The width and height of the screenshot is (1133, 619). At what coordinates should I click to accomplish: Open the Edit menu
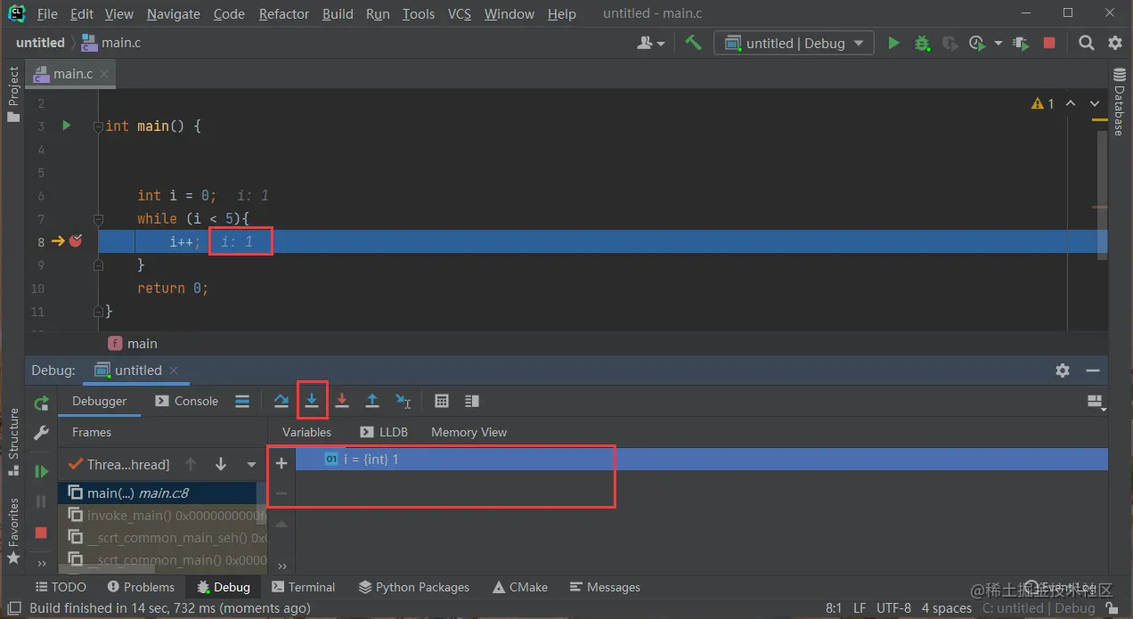(81, 13)
